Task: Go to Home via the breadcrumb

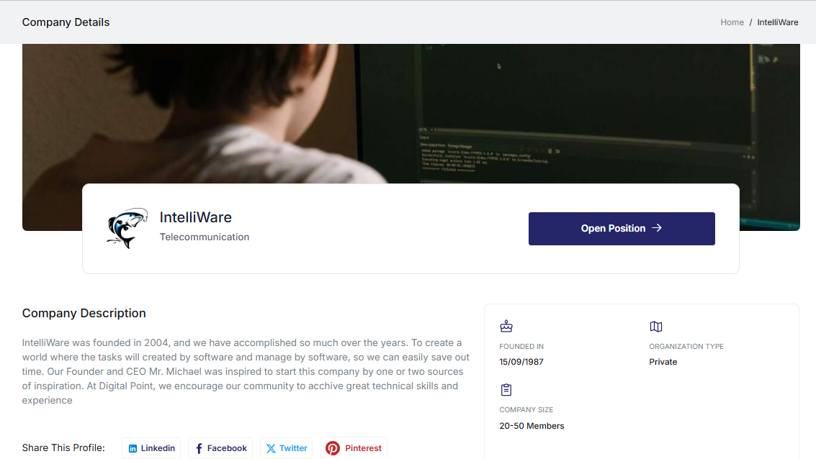Action: click(x=732, y=22)
